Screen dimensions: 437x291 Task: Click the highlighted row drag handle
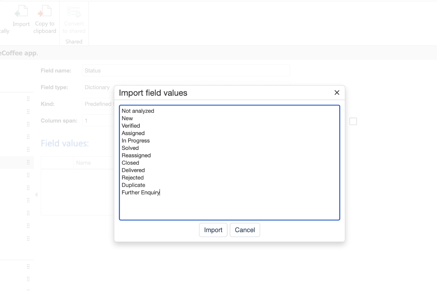tap(28, 162)
